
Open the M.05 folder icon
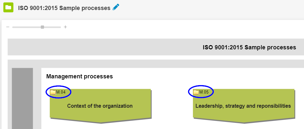click(x=196, y=93)
